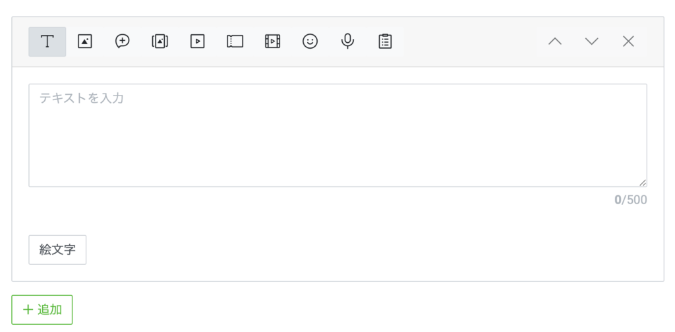The image size is (675, 332).
Task: Choose the coupon ticket icon
Action: coord(235,41)
